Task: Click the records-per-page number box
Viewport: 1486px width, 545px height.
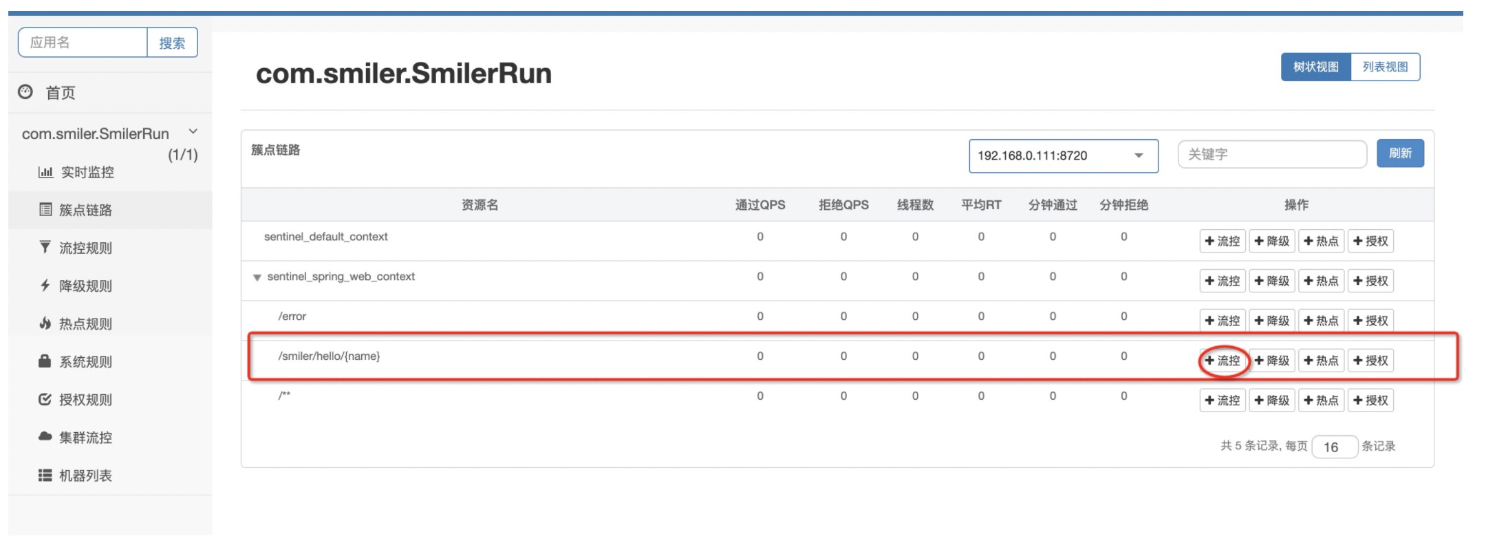Action: click(1334, 447)
